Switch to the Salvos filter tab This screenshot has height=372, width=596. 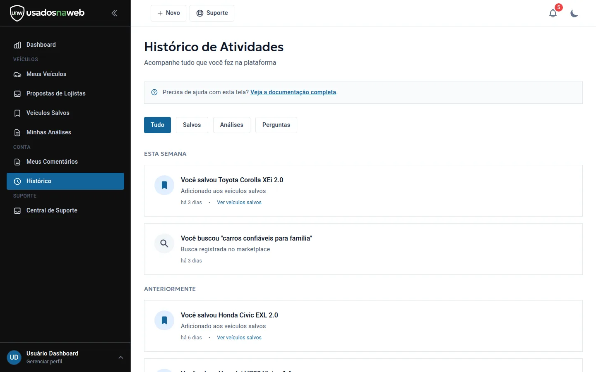click(192, 125)
